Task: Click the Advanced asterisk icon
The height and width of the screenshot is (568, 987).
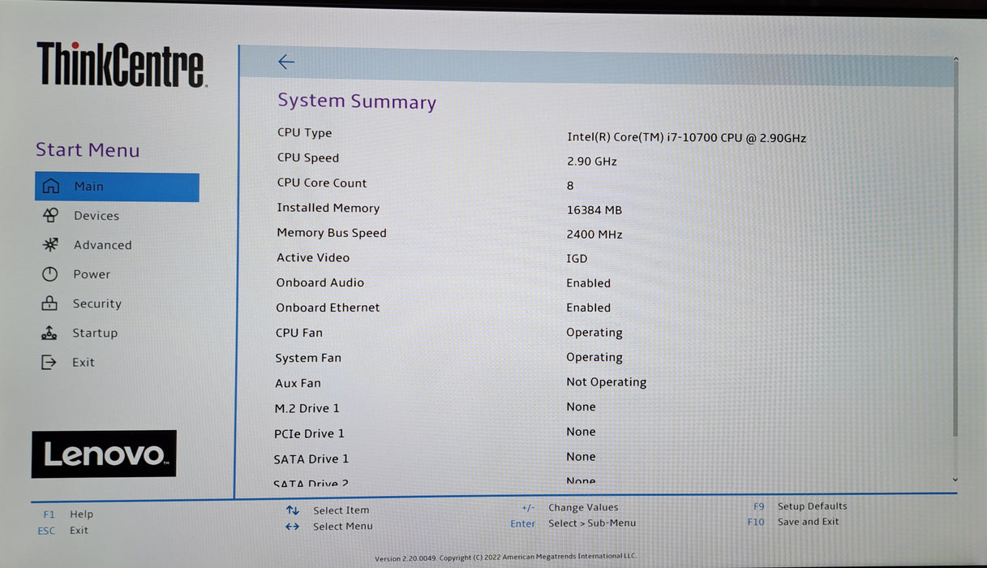Action: (x=50, y=244)
